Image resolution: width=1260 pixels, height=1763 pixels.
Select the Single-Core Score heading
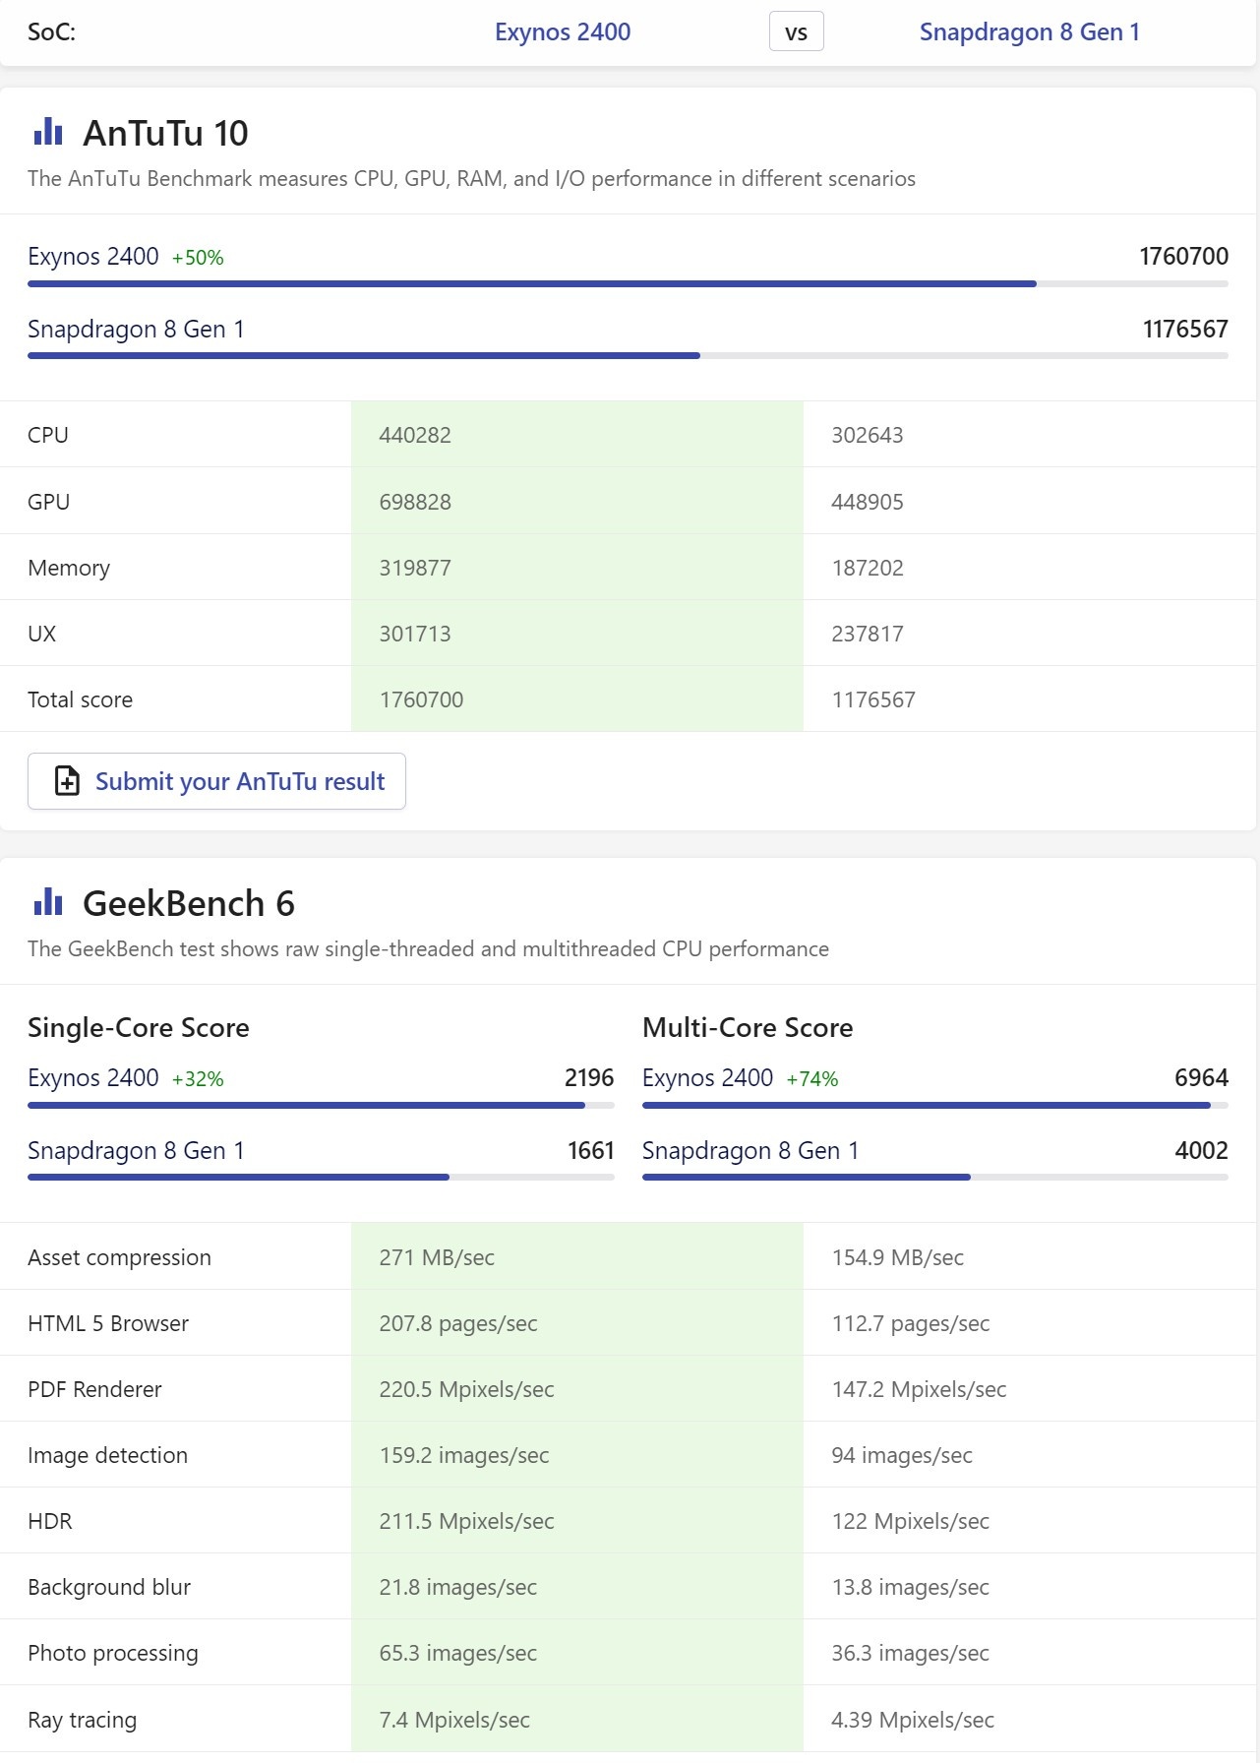click(139, 1027)
